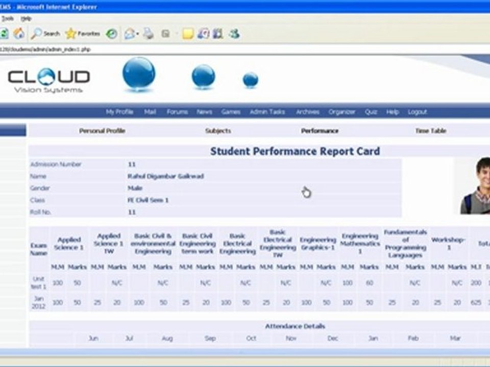Click the Student Performance Report Card heading
The height and width of the screenshot is (367, 490).
coord(295,151)
